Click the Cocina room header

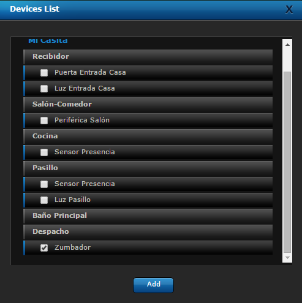coord(148,137)
